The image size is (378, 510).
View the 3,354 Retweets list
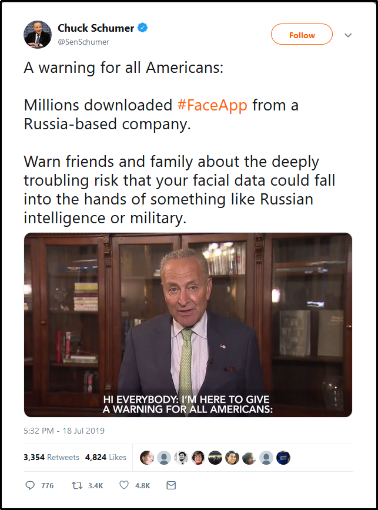(x=51, y=457)
